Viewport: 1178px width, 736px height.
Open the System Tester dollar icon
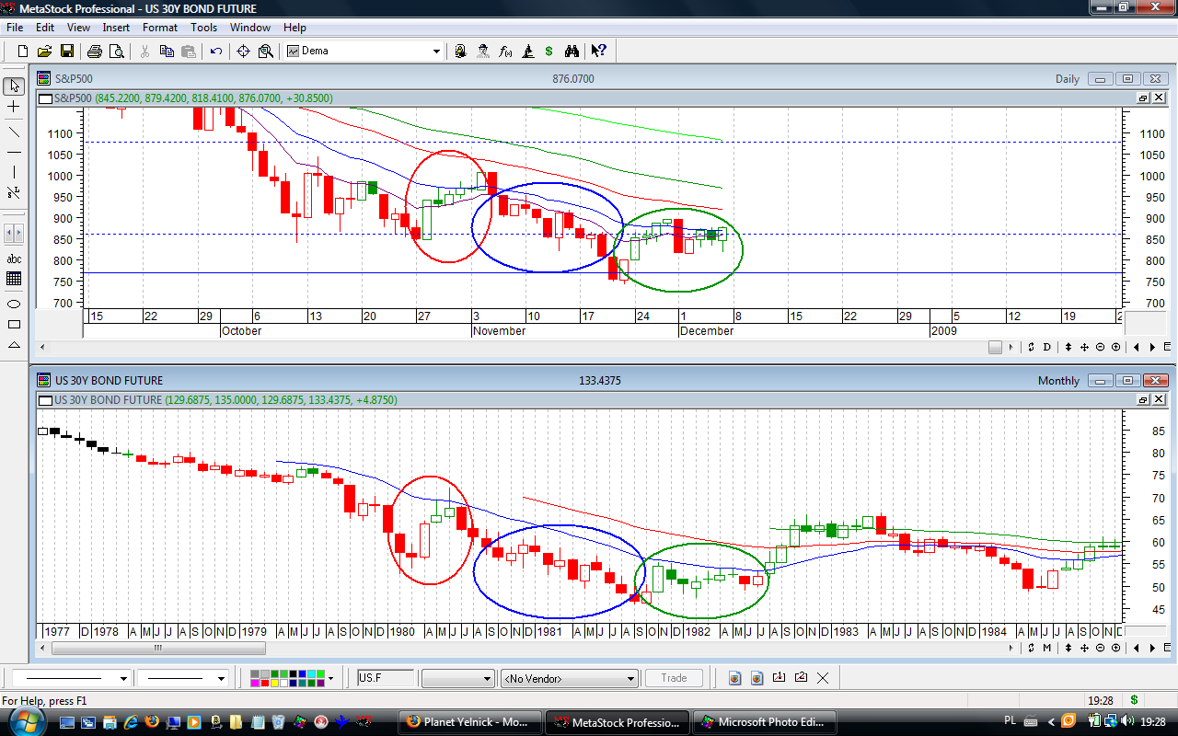pyautogui.click(x=549, y=52)
